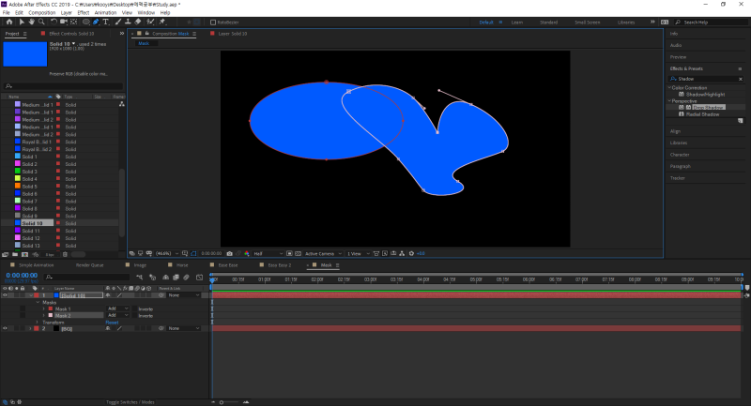
Task: Select the Radial Shadow effect
Action: (702, 114)
